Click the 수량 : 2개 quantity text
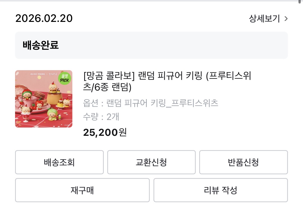 pos(101,117)
